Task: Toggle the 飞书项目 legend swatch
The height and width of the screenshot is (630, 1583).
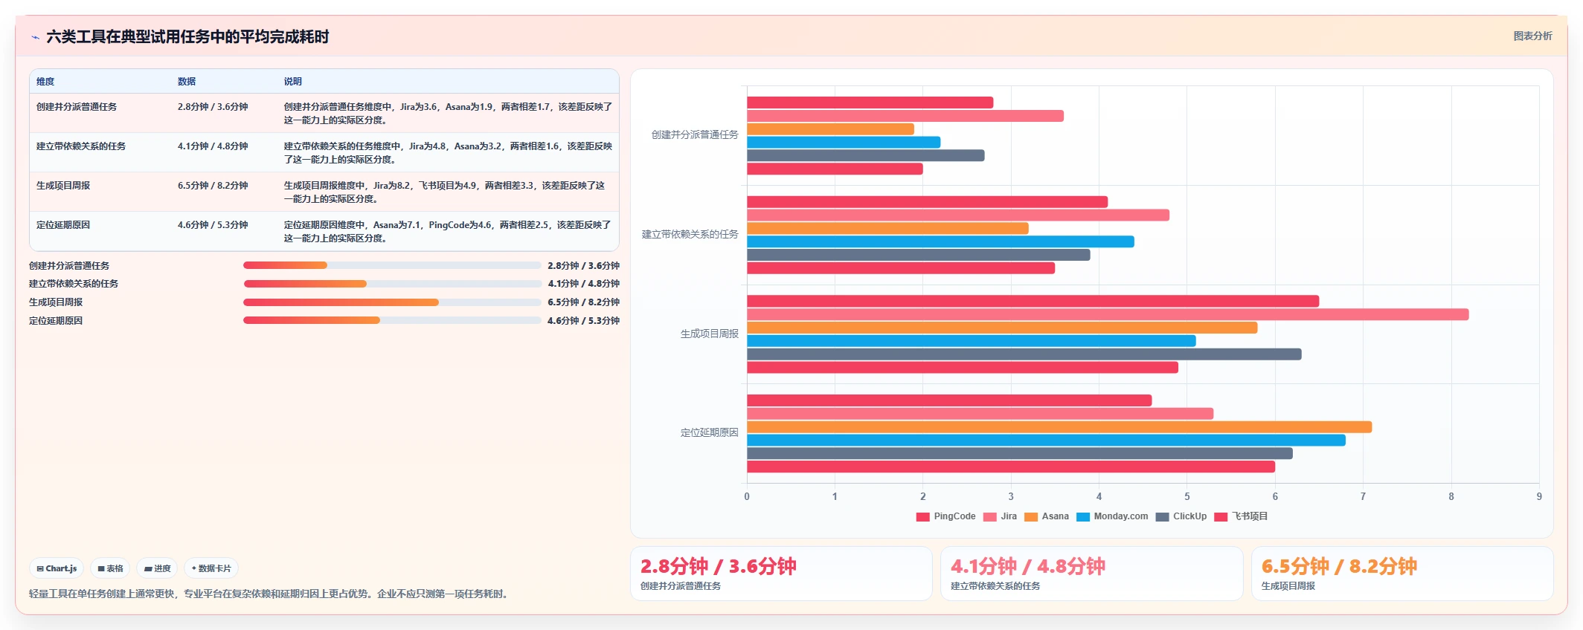Action: 1220,517
